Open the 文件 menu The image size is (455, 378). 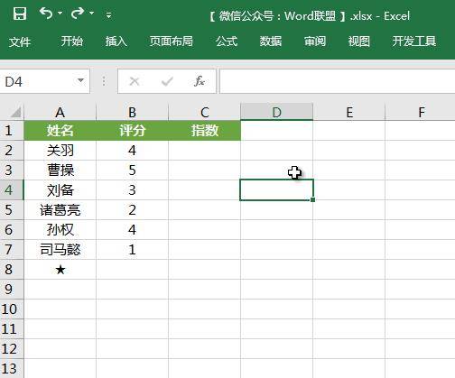[x=20, y=41]
